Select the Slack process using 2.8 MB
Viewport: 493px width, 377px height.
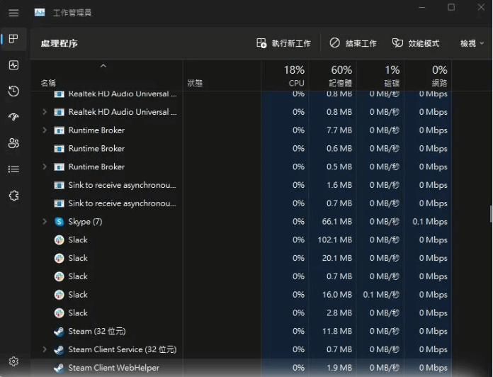(241, 313)
